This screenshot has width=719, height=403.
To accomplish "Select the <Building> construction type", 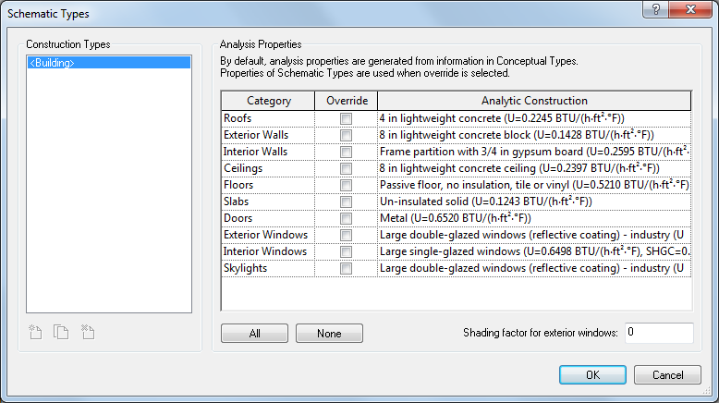I will pyautogui.click(x=109, y=63).
